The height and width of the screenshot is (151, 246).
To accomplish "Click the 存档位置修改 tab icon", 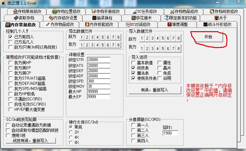I will 55,11.
